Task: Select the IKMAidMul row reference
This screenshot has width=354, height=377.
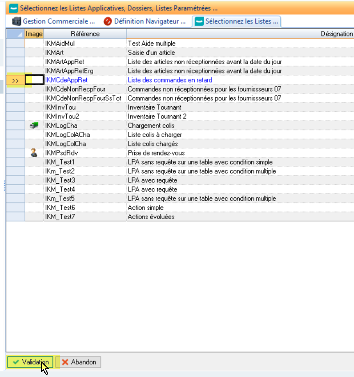Action: tap(60, 44)
